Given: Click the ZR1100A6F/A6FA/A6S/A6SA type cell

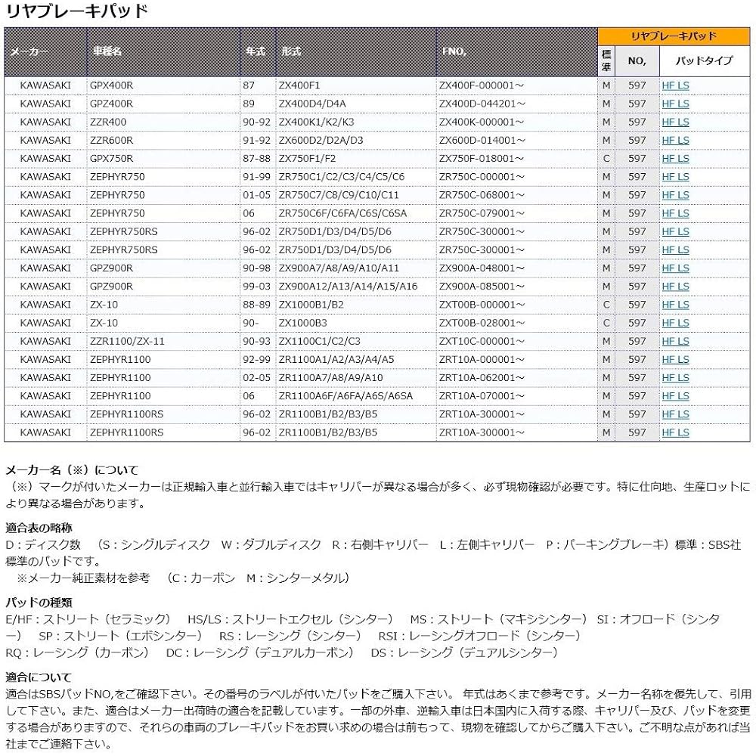Looking at the screenshot, I should (356, 396).
